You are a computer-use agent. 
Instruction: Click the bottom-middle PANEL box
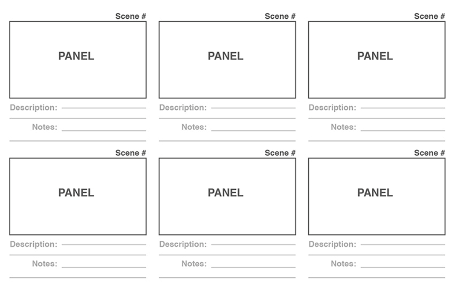pos(227,196)
